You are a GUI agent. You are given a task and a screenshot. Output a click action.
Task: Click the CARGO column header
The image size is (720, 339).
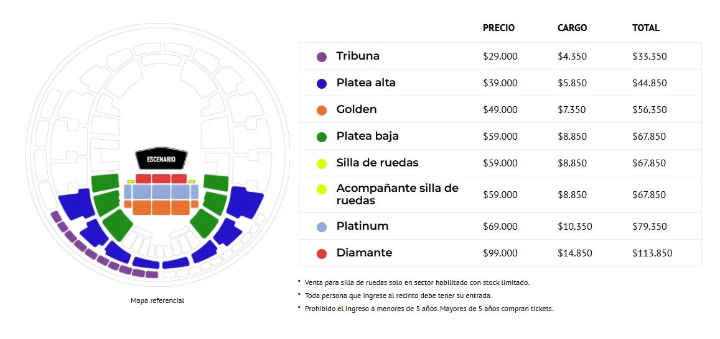[572, 28]
